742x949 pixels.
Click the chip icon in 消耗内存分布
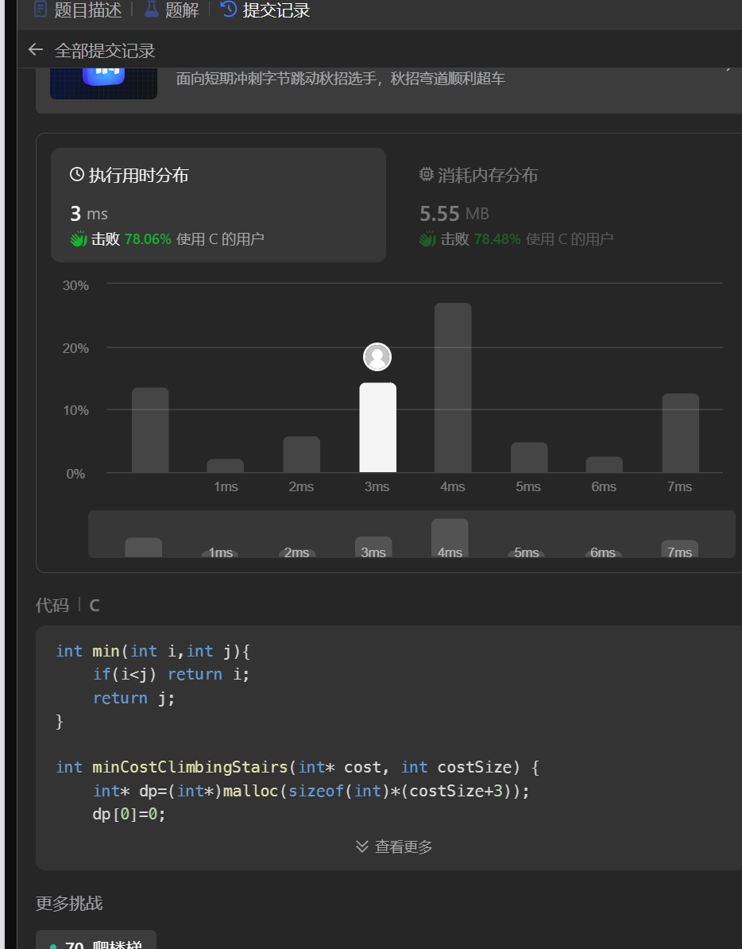pos(427,175)
